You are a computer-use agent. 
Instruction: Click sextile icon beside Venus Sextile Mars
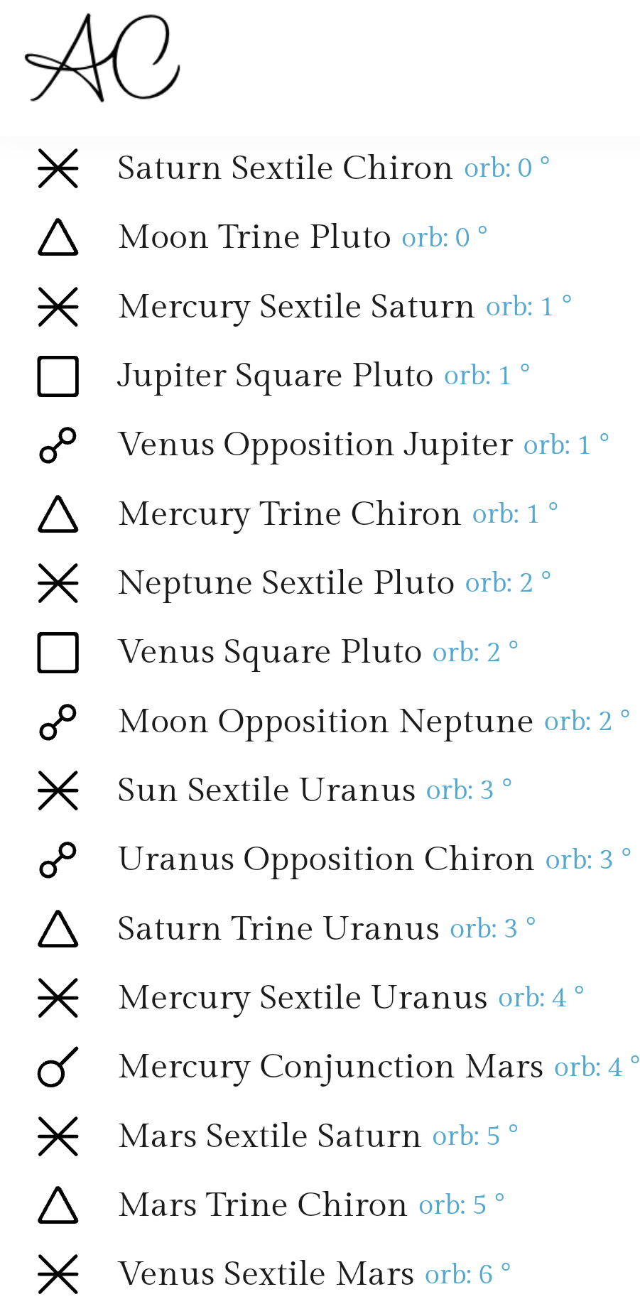tap(58, 1274)
